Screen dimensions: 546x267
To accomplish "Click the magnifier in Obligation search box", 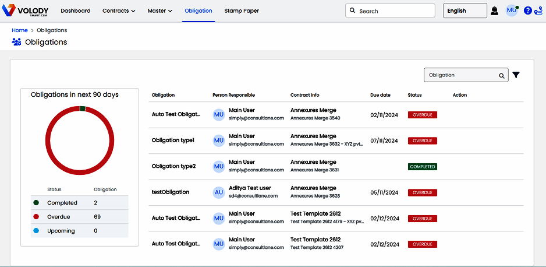I will coord(501,75).
